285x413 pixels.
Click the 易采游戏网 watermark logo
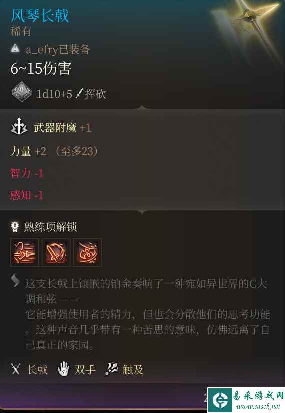pos(246,400)
